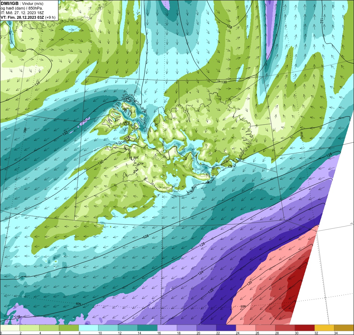Click the 22–24 m/s dark indigo legend swatch
The width and height of the screenshot is (354, 335).
pos(226,328)
